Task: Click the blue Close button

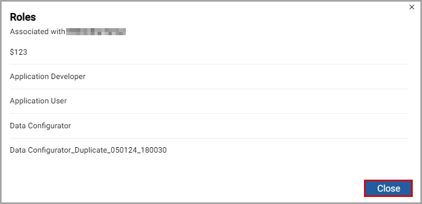Action: (388, 188)
